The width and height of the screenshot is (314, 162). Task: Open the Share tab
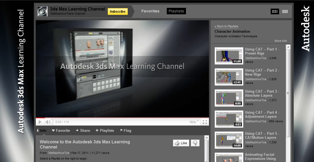point(83,130)
